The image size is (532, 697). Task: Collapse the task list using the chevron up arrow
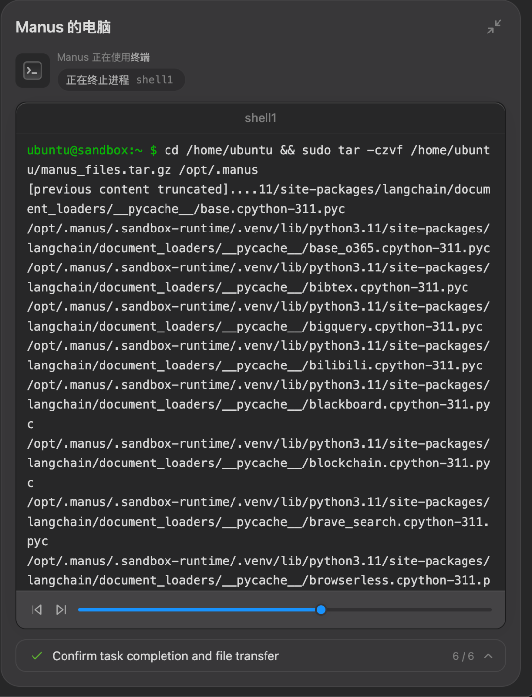click(x=488, y=656)
